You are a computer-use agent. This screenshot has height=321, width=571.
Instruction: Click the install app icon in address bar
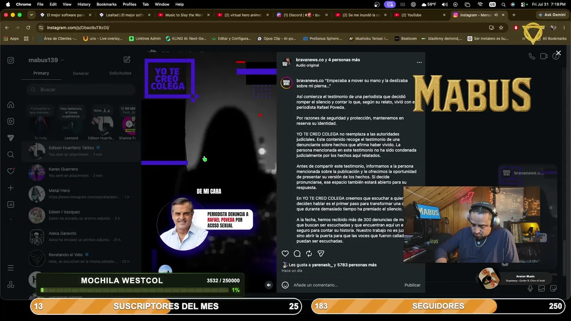tap(491, 28)
